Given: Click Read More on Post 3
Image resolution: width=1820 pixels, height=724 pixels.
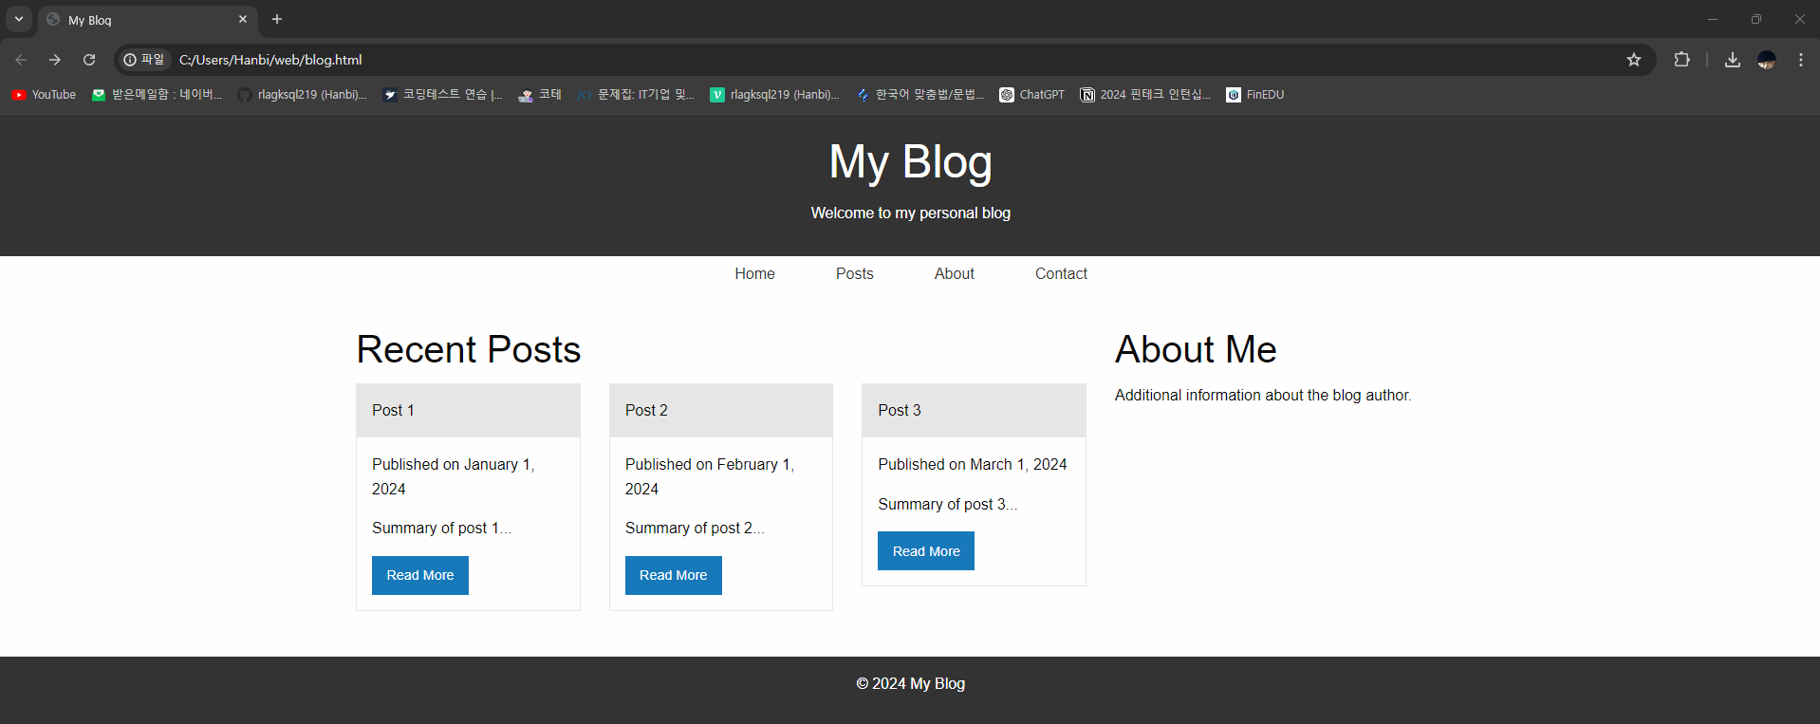Looking at the screenshot, I should coord(926,551).
